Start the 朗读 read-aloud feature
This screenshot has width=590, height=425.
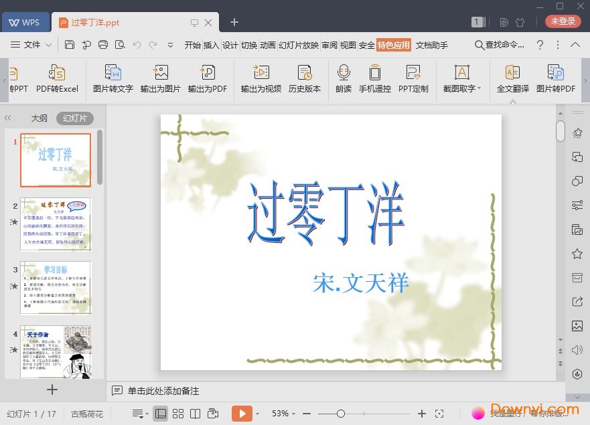pos(343,79)
